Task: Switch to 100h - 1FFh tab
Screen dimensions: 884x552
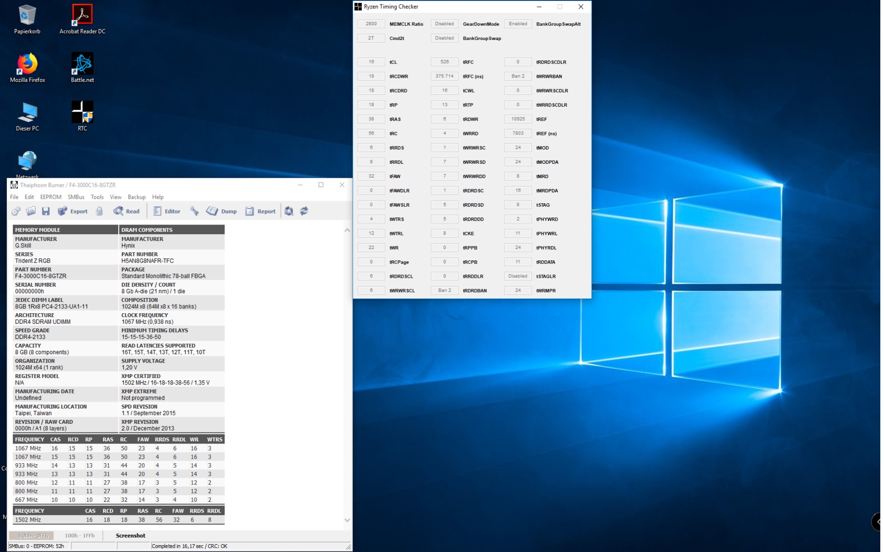Action: (80, 536)
